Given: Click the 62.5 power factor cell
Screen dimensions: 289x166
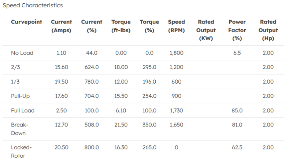Looking at the screenshot, I should [237, 147].
